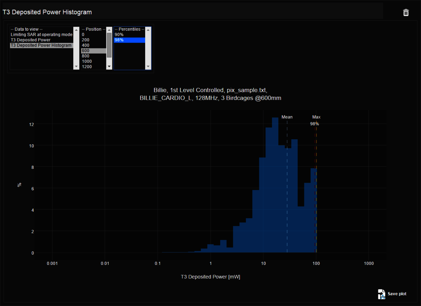Click the tallest histogram bar
This screenshot has width=421, height=306.
(x=275, y=185)
